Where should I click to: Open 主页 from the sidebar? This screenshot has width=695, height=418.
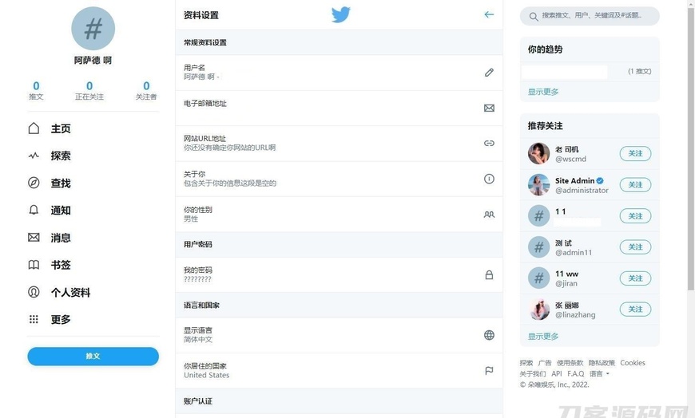click(61, 128)
